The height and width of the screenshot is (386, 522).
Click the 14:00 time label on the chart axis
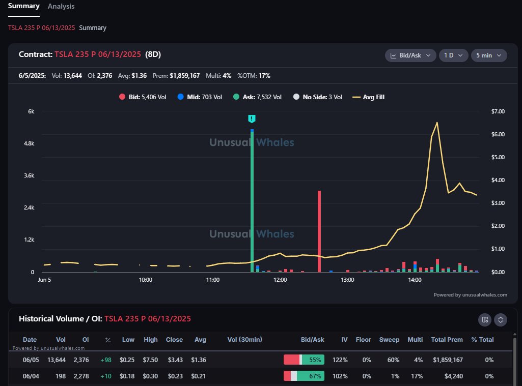pyautogui.click(x=415, y=280)
